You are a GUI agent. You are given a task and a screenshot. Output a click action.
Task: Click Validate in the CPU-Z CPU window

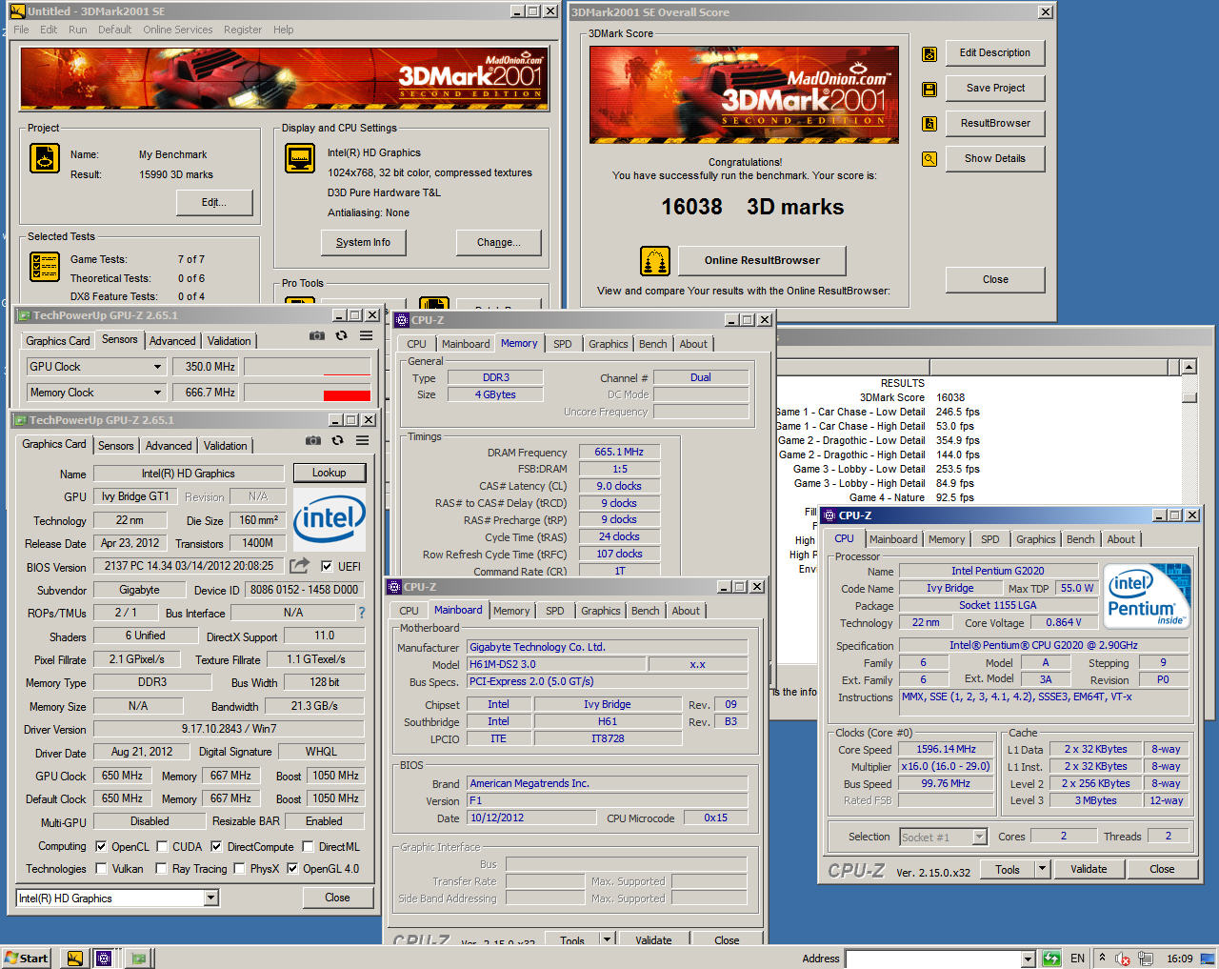[1089, 869]
